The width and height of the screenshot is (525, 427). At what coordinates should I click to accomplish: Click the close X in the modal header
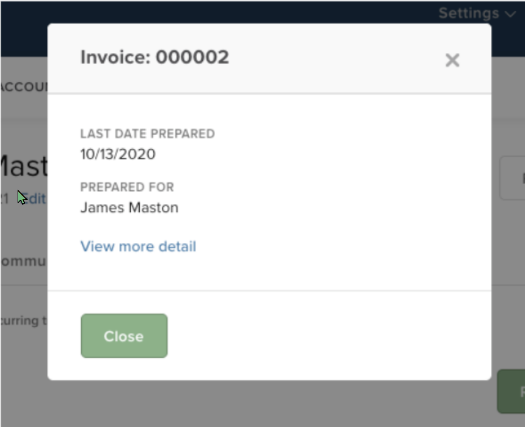(x=452, y=60)
